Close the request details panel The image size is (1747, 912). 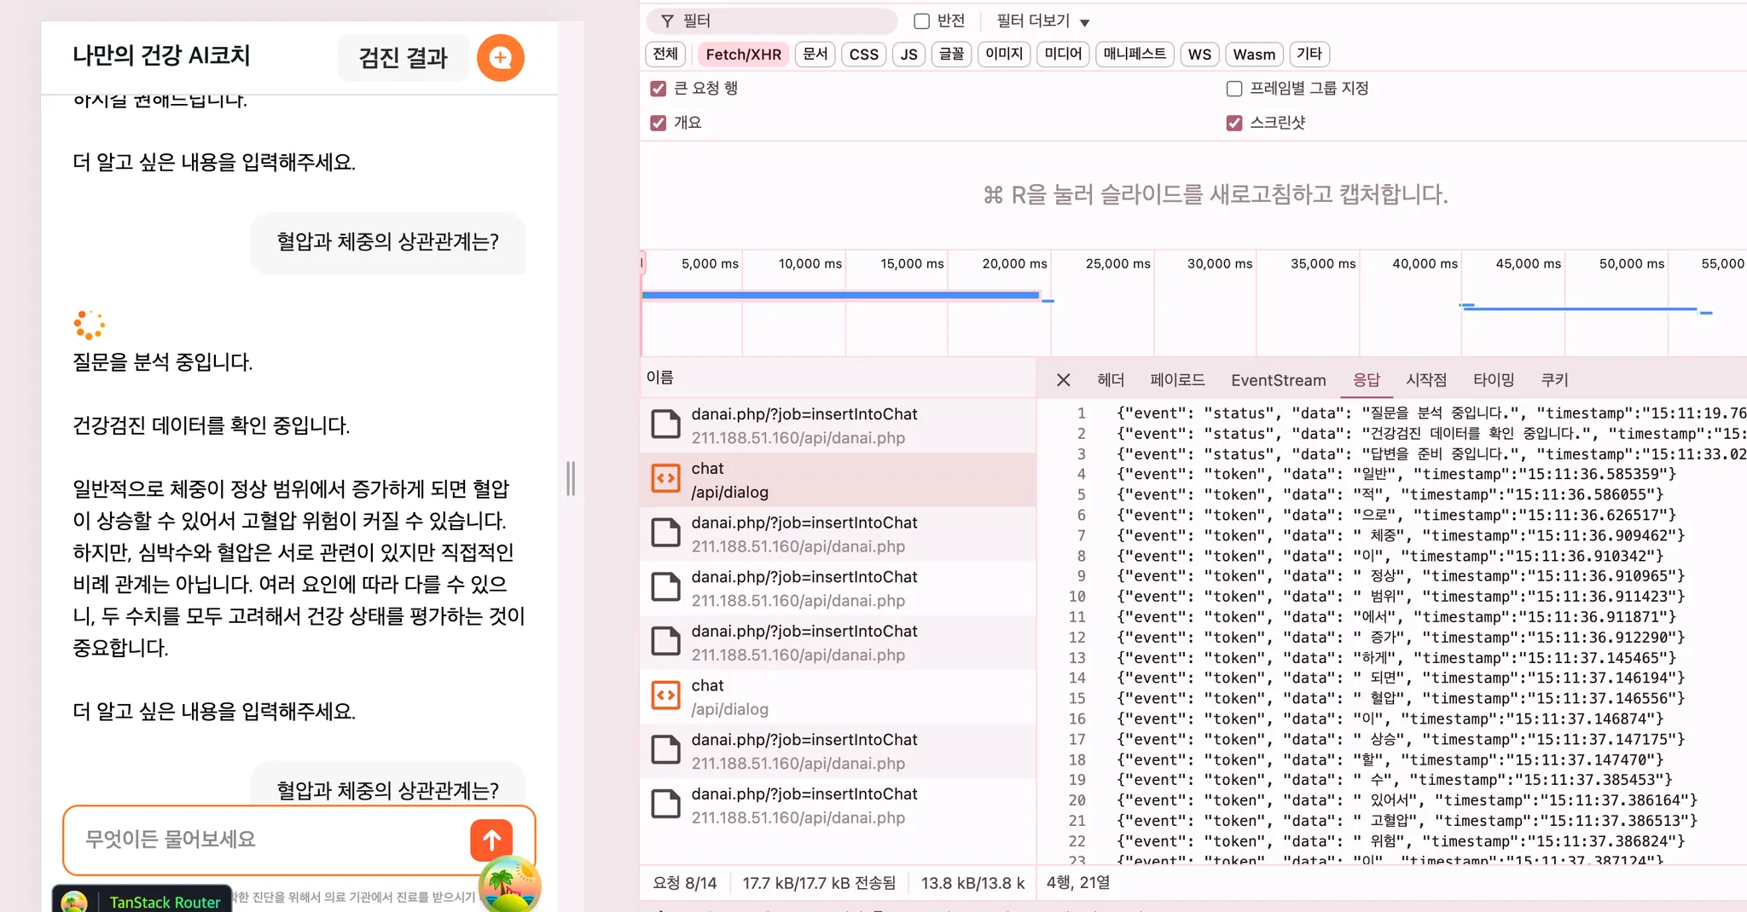[1063, 379]
